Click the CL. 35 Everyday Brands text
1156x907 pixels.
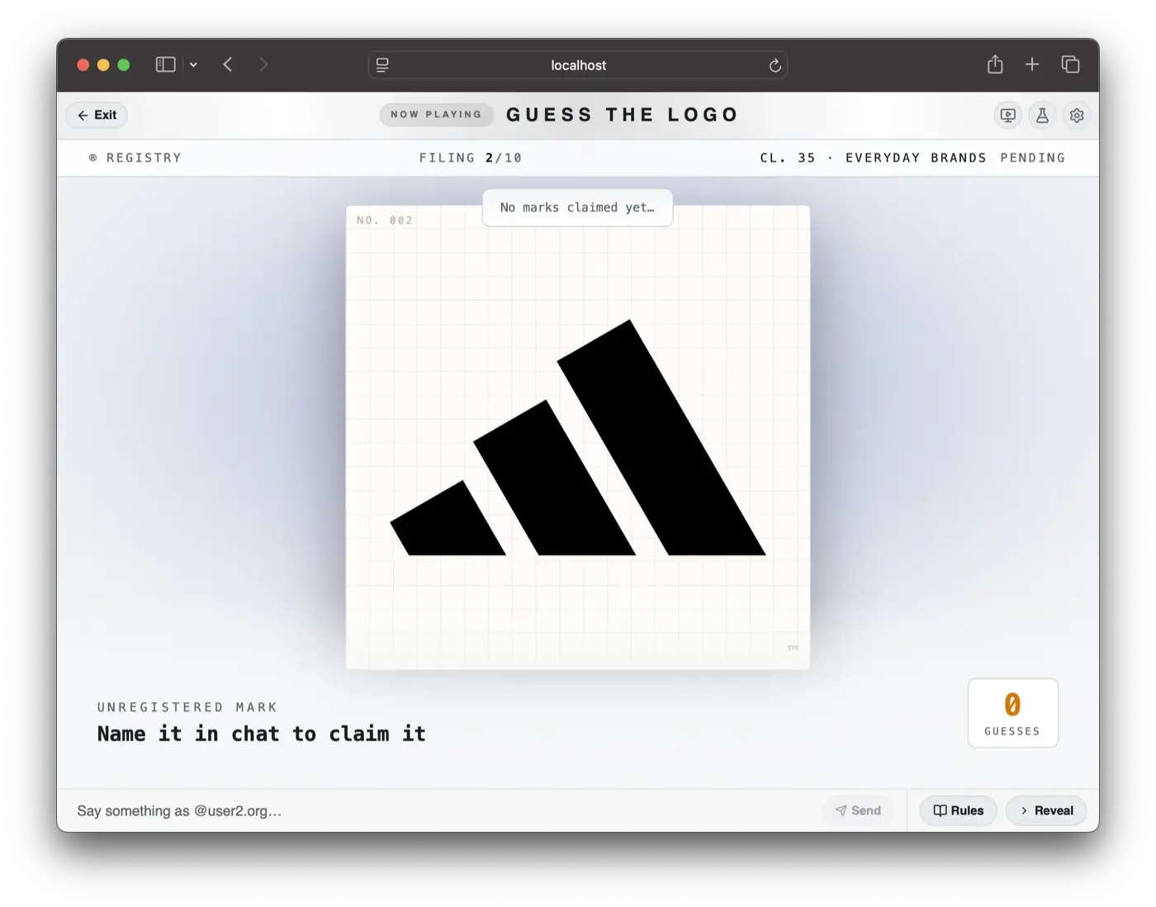pyautogui.click(x=873, y=158)
